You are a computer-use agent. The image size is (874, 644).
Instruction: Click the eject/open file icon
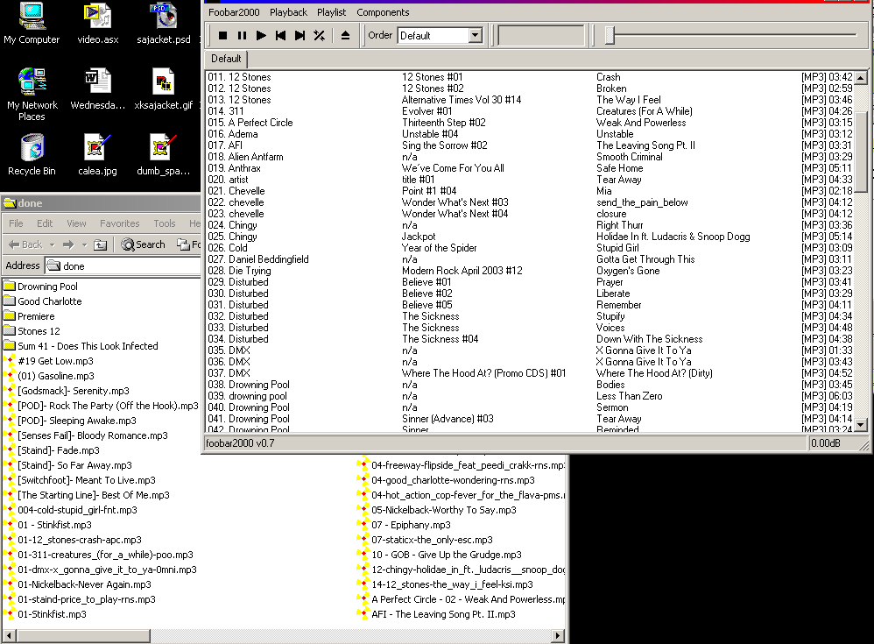click(x=345, y=36)
